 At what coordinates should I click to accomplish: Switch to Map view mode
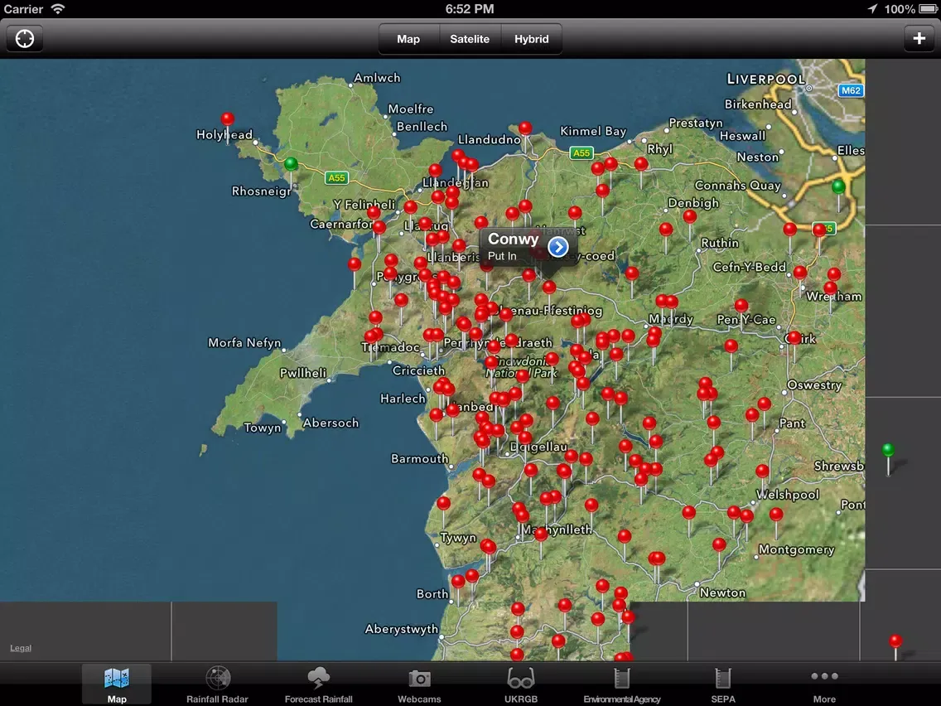[x=408, y=39]
